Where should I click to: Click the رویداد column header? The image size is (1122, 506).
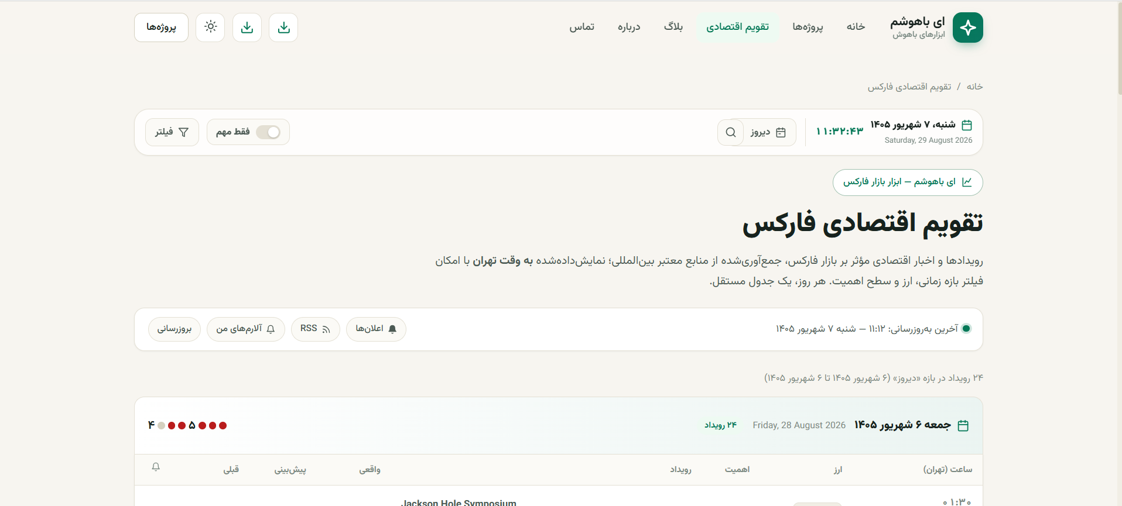point(681,470)
